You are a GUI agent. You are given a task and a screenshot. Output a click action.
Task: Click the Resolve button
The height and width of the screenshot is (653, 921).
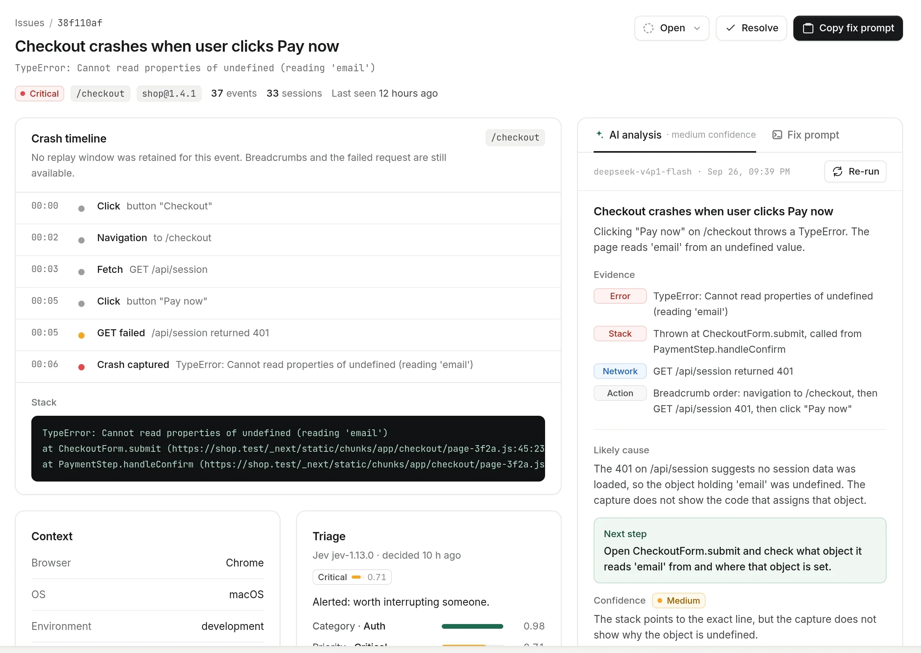(x=751, y=28)
